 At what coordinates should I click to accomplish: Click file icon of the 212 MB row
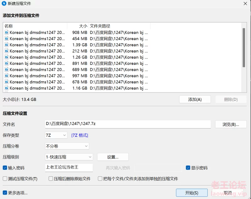(6, 51)
